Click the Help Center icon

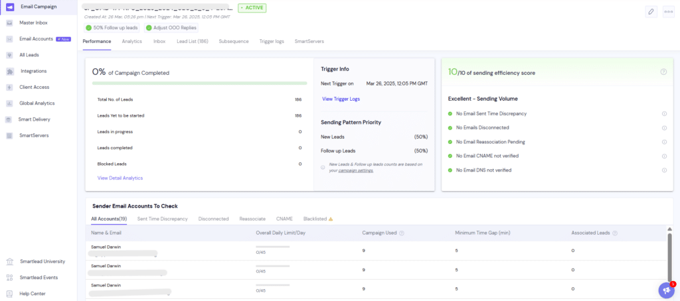point(9,294)
